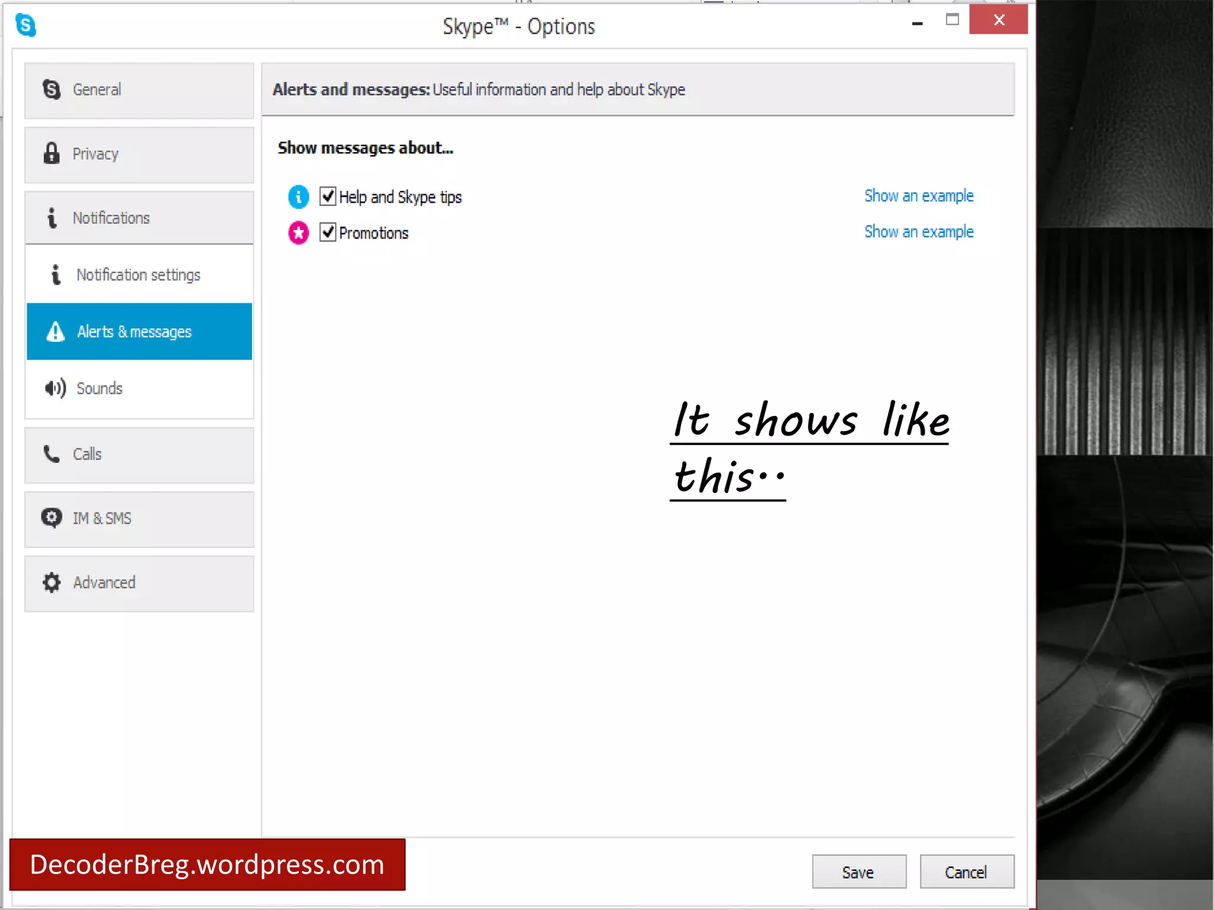Click the Alerts & messages warning icon
This screenshot has height=910, width=1214.
coord(55,331)
